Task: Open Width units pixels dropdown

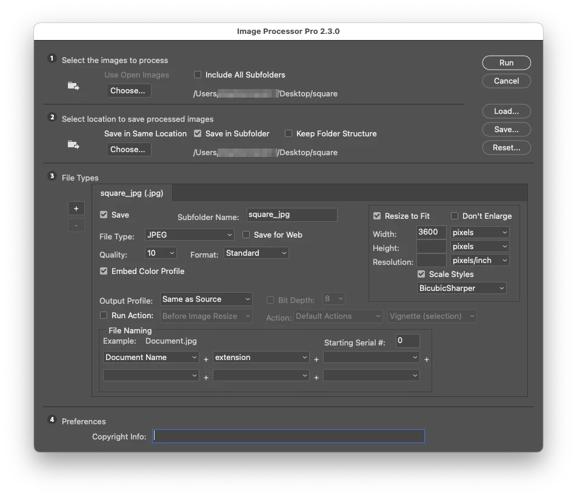Action: [x=480, y=233]
